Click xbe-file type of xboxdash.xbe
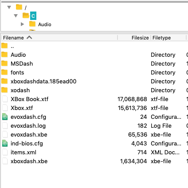 point(161,161)
